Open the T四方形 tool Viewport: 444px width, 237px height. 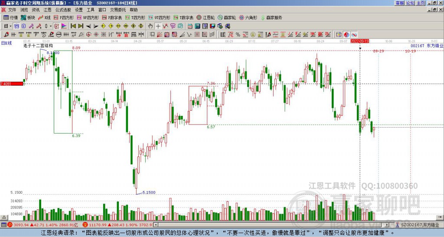pos(135,17)
